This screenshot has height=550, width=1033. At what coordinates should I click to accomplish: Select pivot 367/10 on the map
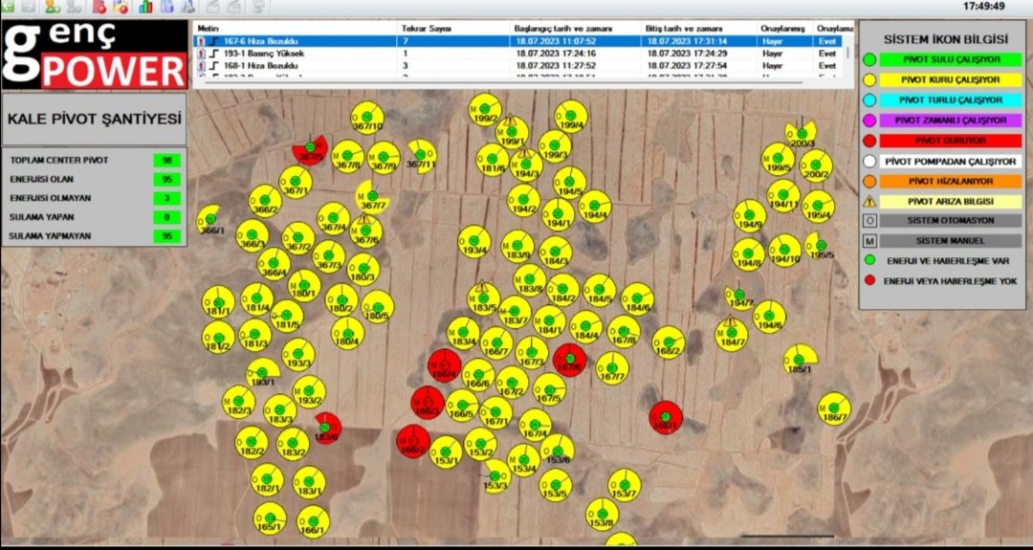tap(366, 117)
